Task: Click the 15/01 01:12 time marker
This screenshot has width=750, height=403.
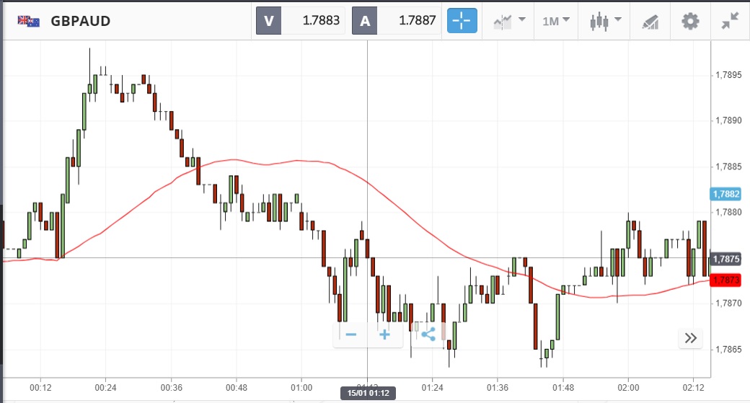Action: pyautogui.click(x=367, y=393)
